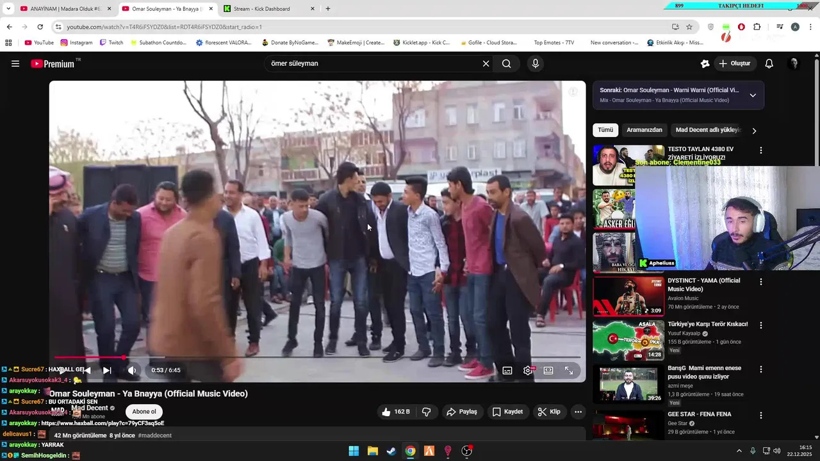Click the Yusuf Kayaalp channel name

point(684,334)
